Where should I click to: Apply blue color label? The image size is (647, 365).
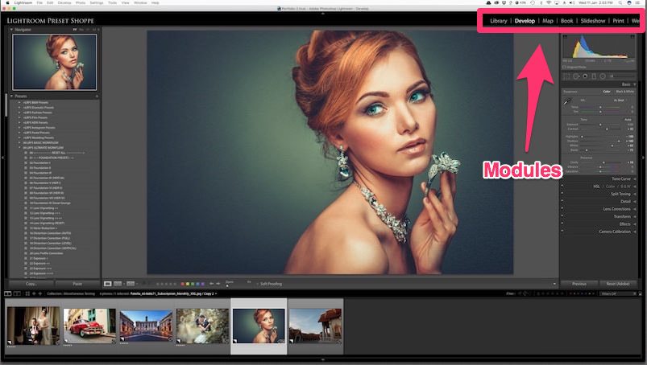click(197, 284)
